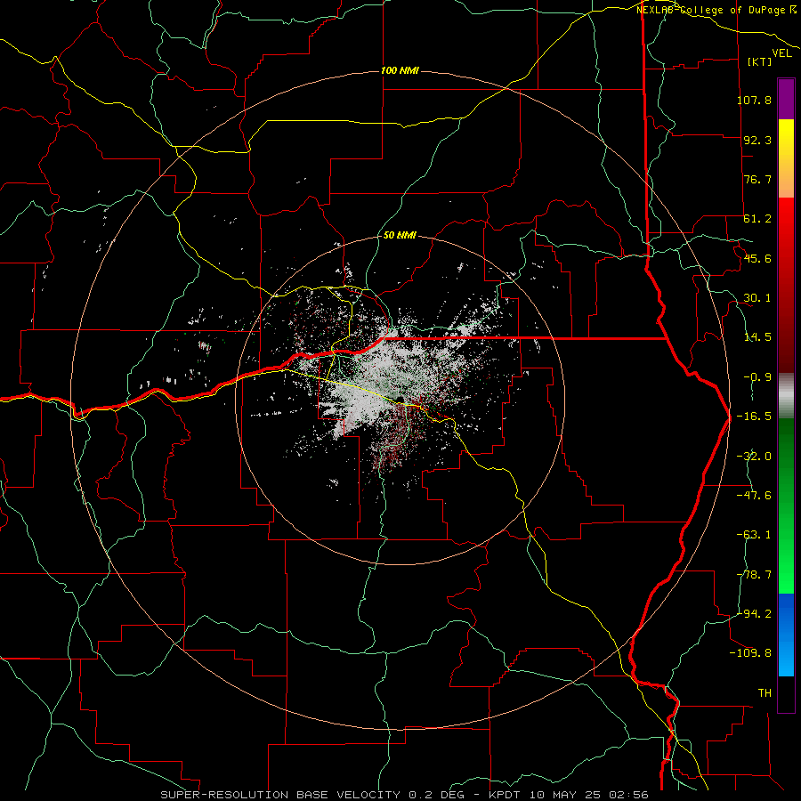Click the -32.0 velocity scale value
This screenshot has height=801, width=801.
(x=754, y=457)
